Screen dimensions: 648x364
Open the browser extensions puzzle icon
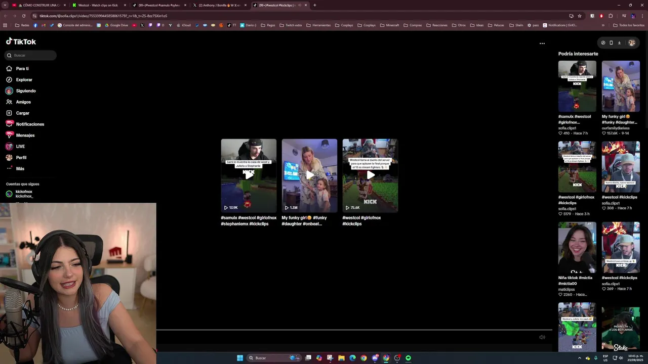611,16
